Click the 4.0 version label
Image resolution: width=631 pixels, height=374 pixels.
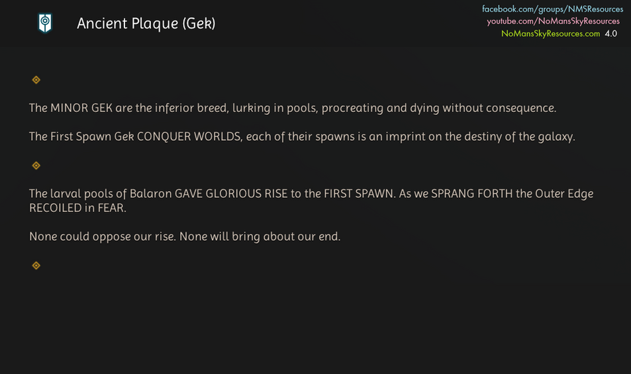point(610,33)
